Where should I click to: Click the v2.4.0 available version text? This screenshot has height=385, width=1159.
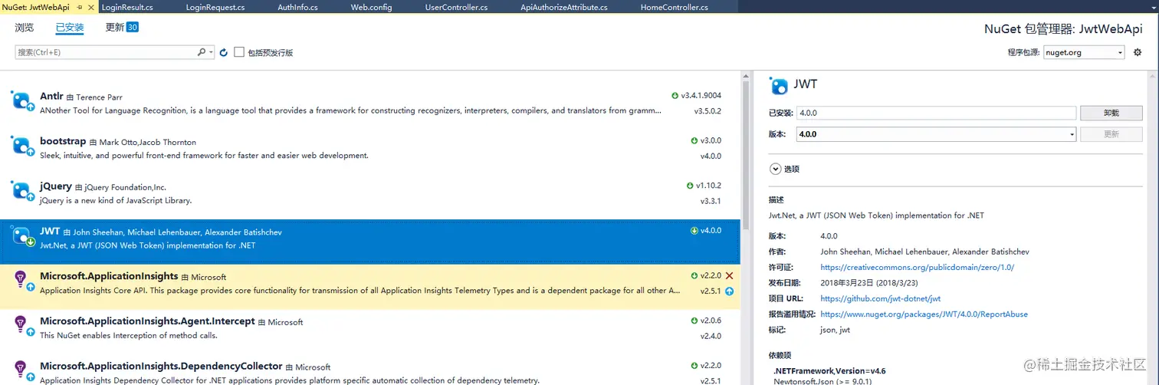711,336
